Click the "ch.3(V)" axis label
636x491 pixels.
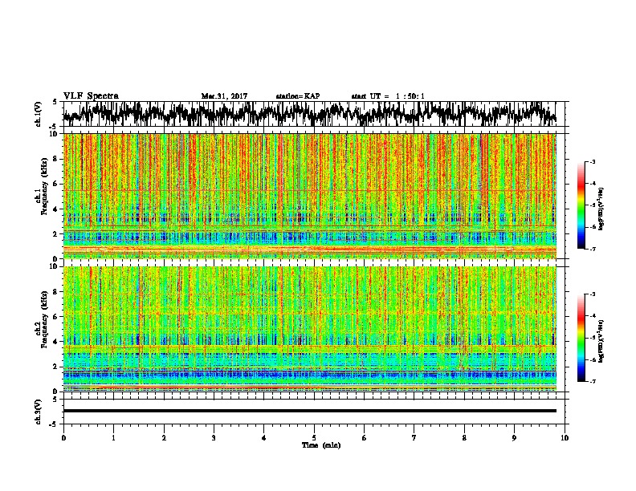click(x=39, y=412)
